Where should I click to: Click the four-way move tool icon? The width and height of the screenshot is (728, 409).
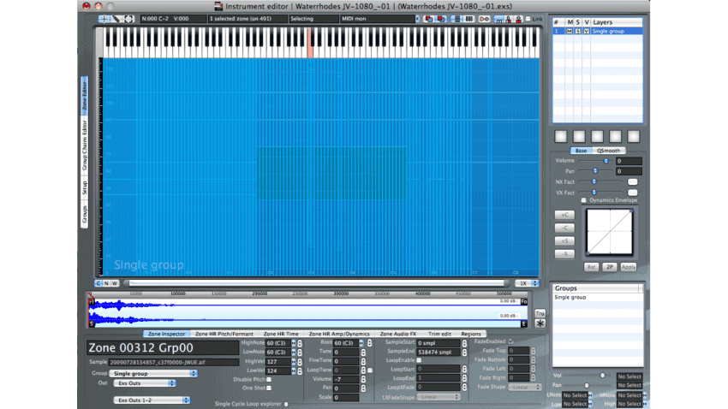(128, 18)
